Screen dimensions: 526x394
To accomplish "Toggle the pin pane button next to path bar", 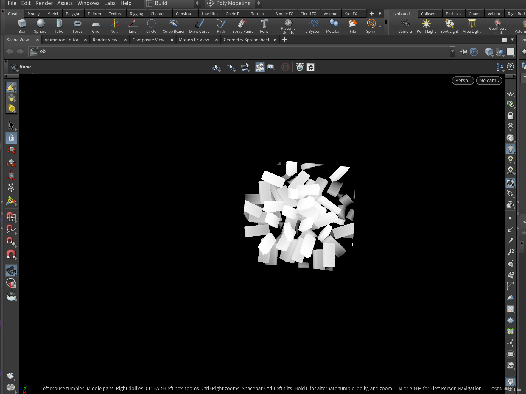I will pos(463,52).
